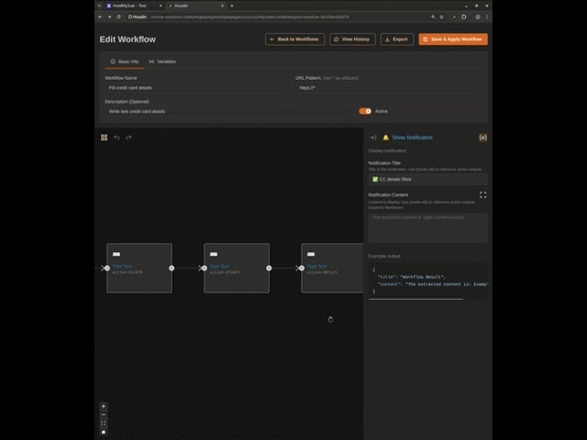
Task: Toggle canvas interactivity lock icon
Action: coord(104,432)
